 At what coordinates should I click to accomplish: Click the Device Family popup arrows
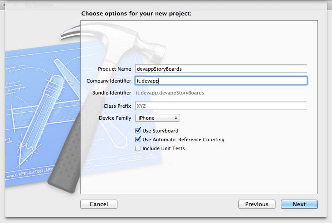click(176, 118)
